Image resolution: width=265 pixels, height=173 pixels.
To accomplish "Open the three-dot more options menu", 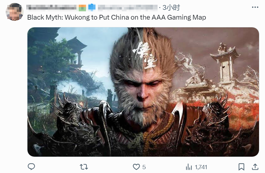I will (x=255, y=7).
